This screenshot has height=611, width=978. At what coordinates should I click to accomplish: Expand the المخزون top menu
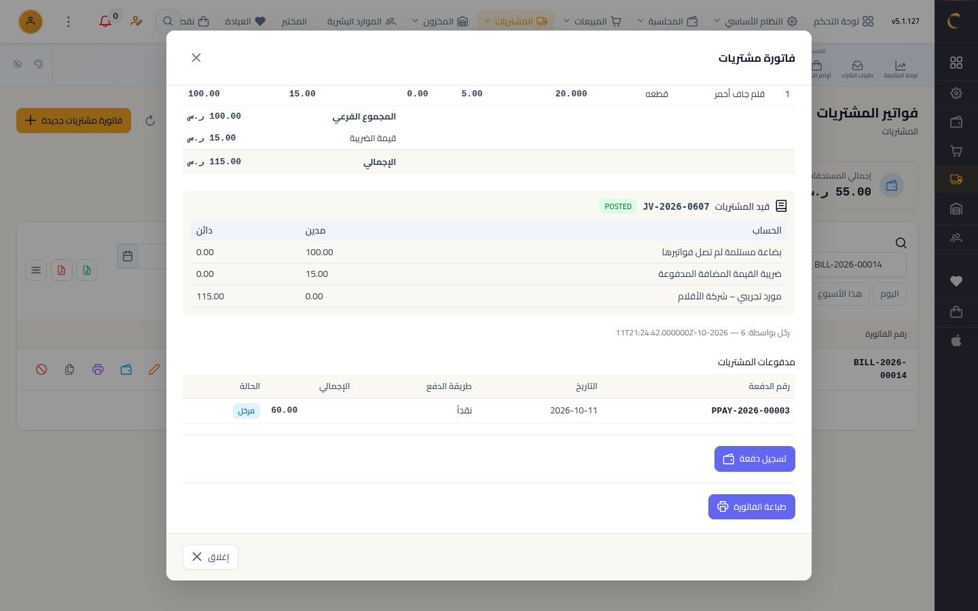pyautogui.click(x=440, y=22)
